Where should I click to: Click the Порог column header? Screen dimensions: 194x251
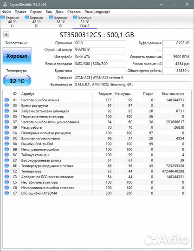144,94
